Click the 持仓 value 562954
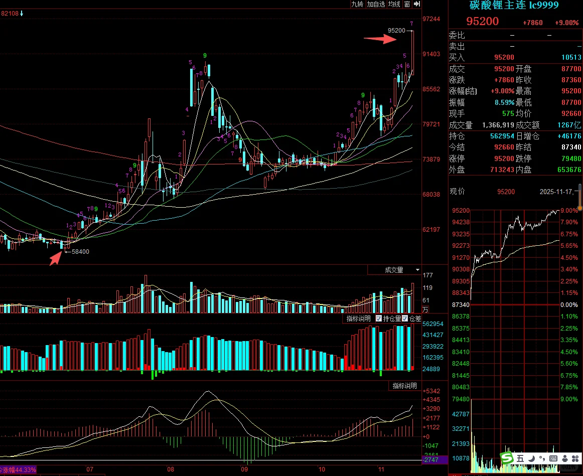This screenshot has height=476, width=583. (502, 136)
